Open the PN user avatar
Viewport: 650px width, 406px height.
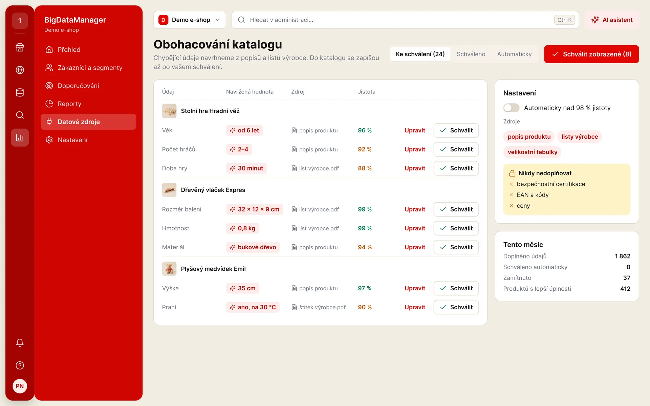point(20,386)
